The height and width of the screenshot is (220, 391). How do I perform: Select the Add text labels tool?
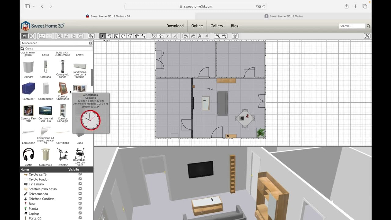pyautogui.click(x=143, y=36)
